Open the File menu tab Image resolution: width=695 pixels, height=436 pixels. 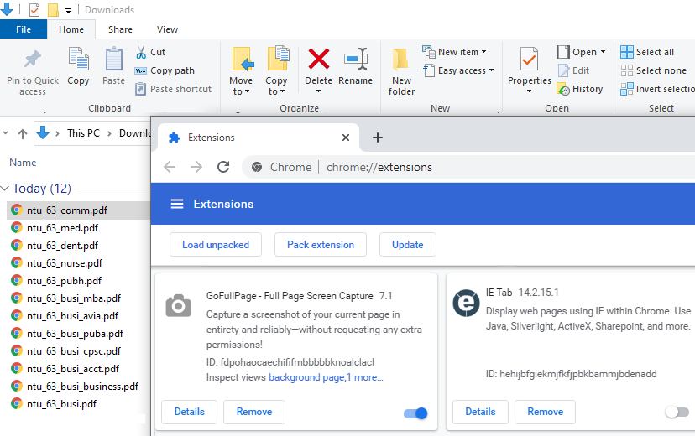pos(24,29)
